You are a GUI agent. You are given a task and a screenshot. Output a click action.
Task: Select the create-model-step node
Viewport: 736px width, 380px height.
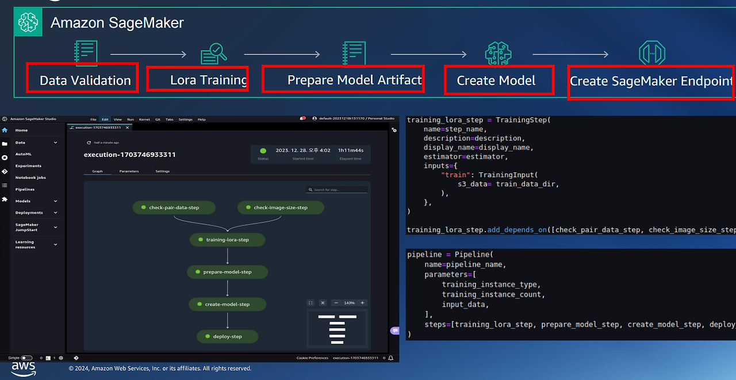[227, 304]
